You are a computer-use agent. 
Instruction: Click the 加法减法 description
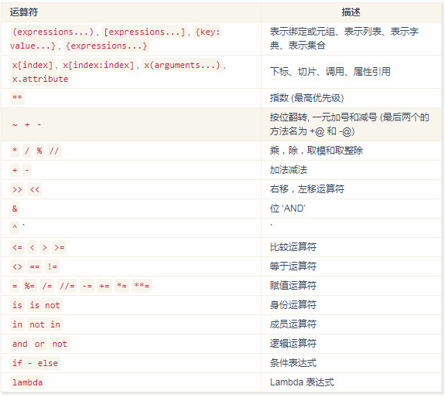pos(289,170)
